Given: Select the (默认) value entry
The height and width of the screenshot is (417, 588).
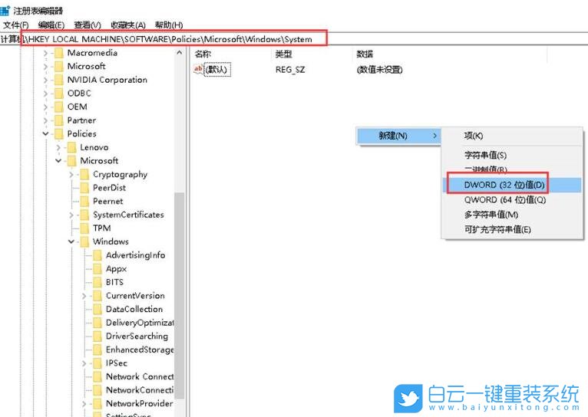Looking at the screenshot, I should (217, 70).
